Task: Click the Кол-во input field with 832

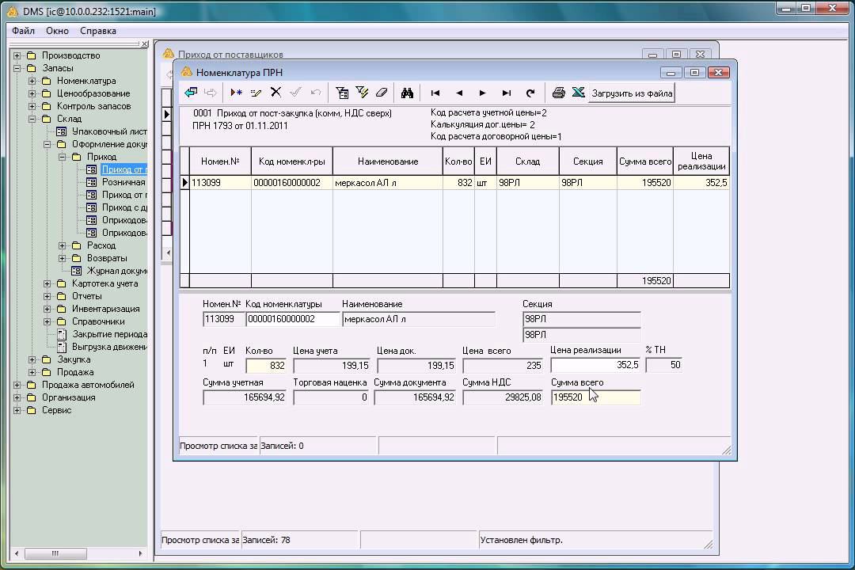Action: coord(266,366)
